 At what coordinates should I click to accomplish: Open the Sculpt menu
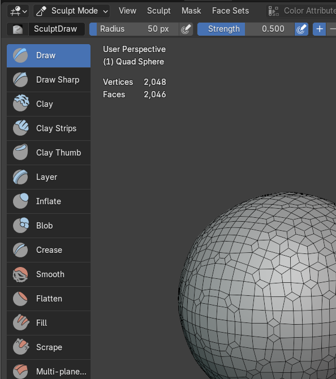pyautogui.click(x=159, y=11)
